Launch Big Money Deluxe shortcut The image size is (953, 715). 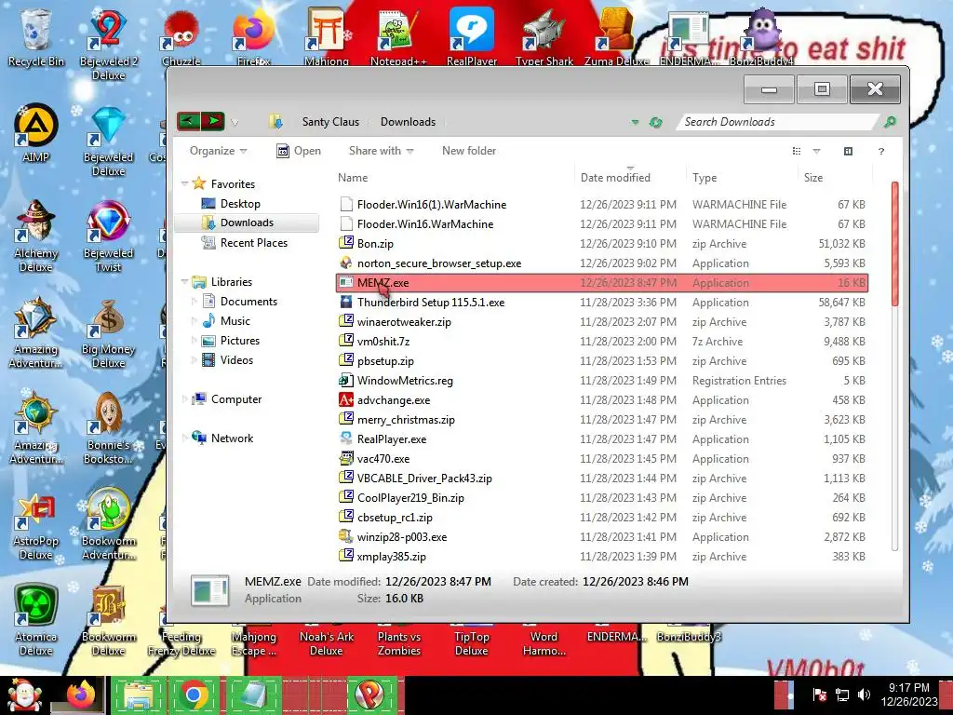coord(108,332)
